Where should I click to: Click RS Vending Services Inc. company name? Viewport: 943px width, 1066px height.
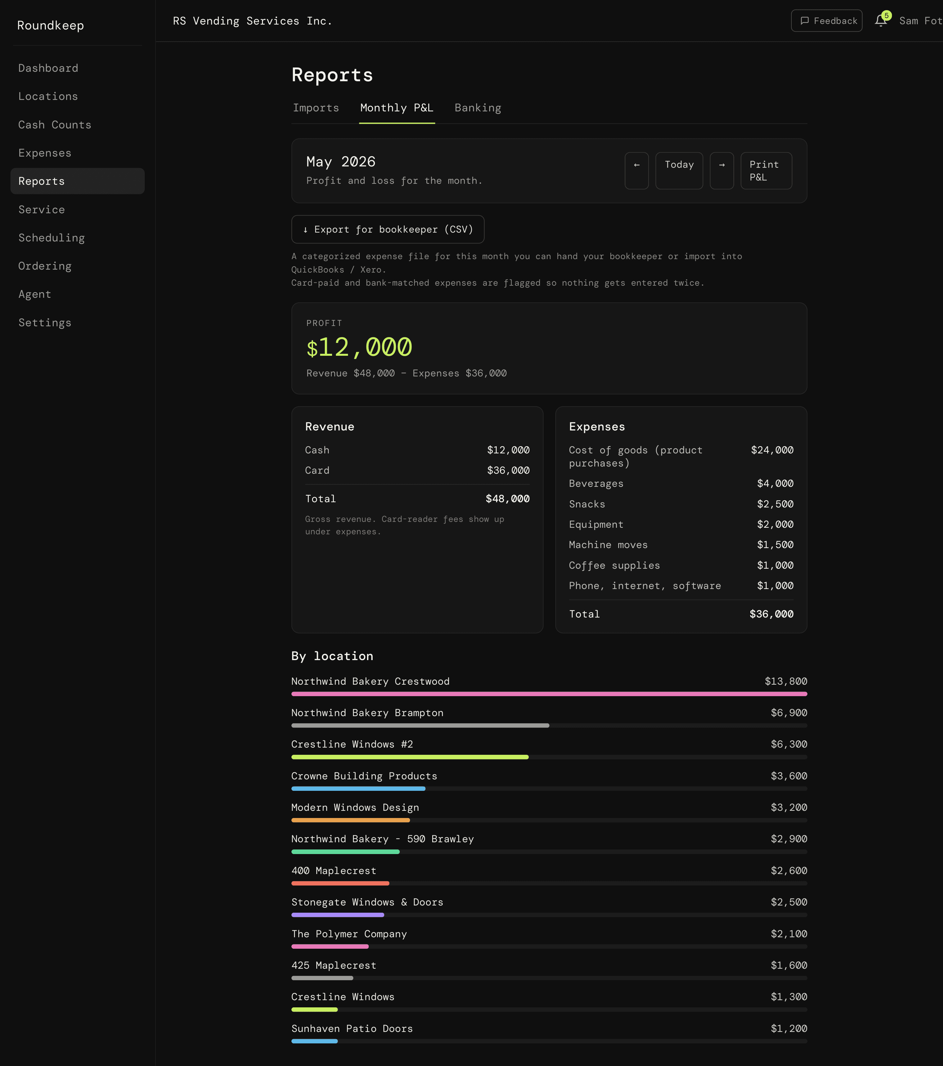click(253, 21)
